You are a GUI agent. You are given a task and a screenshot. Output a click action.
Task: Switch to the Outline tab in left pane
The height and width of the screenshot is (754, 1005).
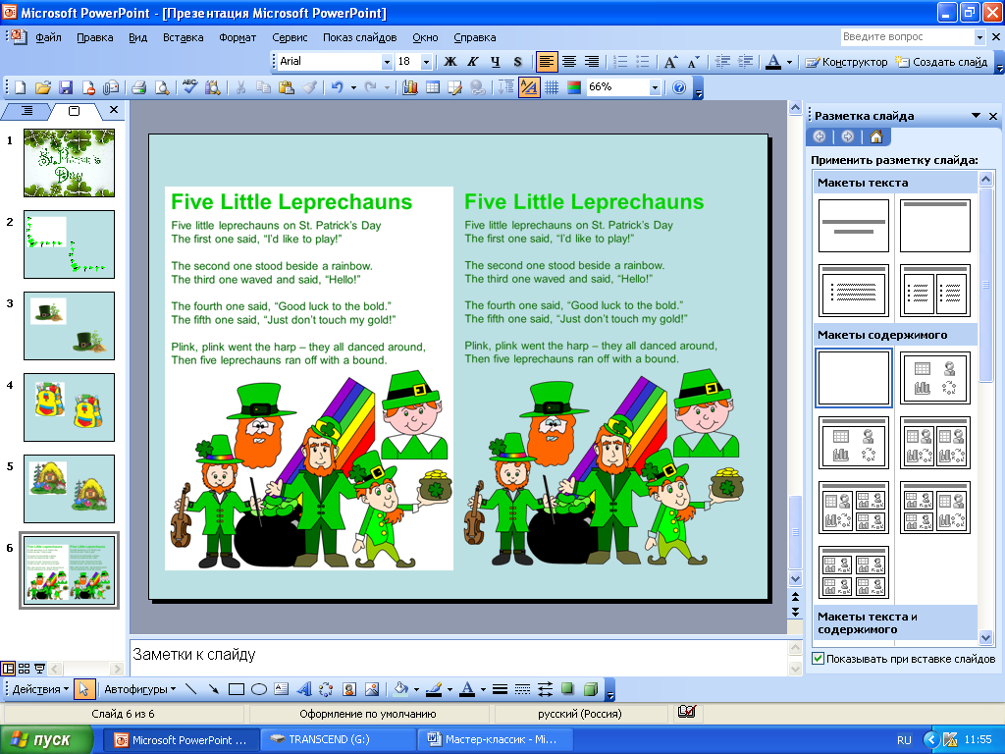tap(26, 110)
